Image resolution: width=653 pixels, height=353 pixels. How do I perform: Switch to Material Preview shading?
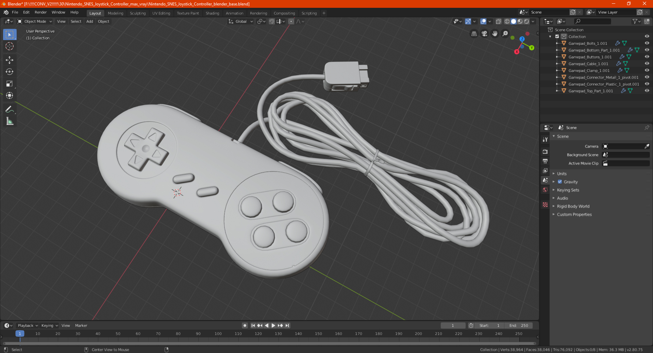[x=520, y=21]
